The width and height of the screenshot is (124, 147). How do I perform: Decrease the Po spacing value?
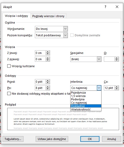click(x=48, y=89)
